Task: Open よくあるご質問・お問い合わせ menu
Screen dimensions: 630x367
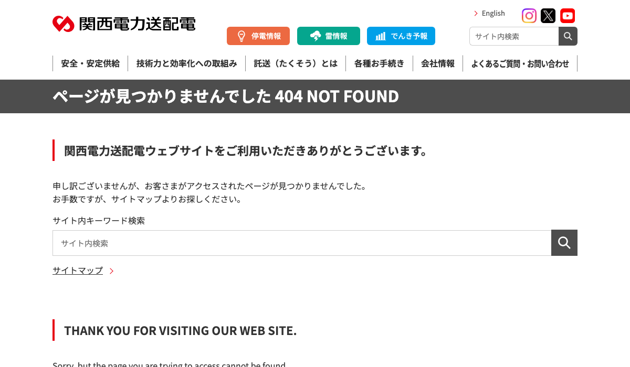Action: 520,63
